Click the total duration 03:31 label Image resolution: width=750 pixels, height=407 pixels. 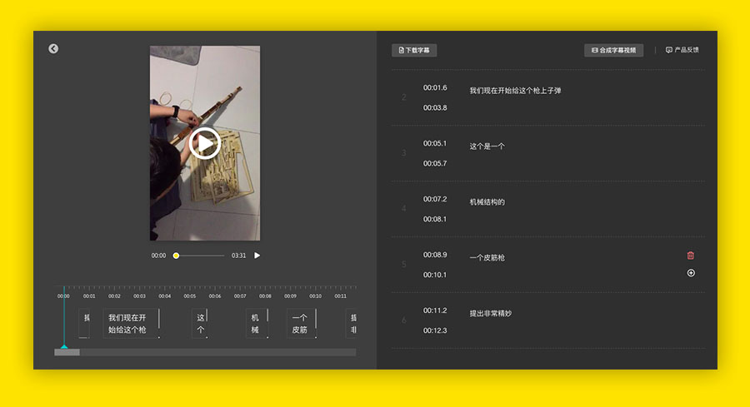coord(238,256)
